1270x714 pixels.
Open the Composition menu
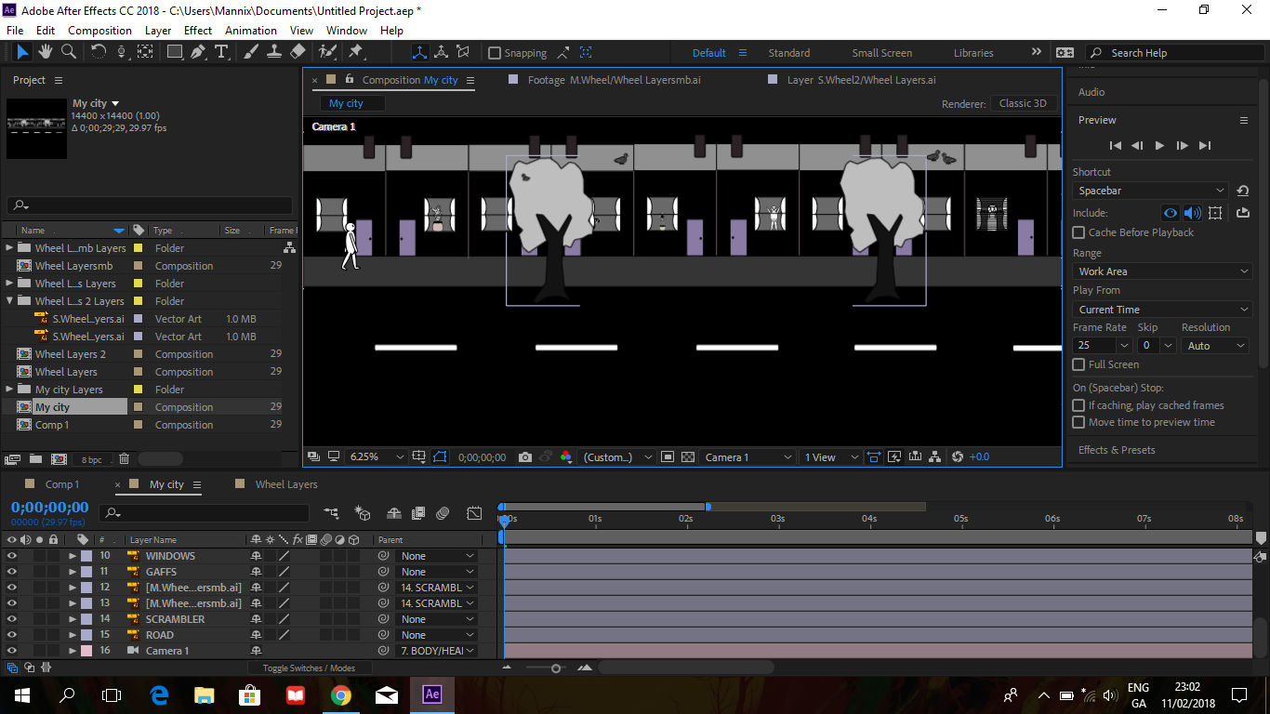point(99,30)
